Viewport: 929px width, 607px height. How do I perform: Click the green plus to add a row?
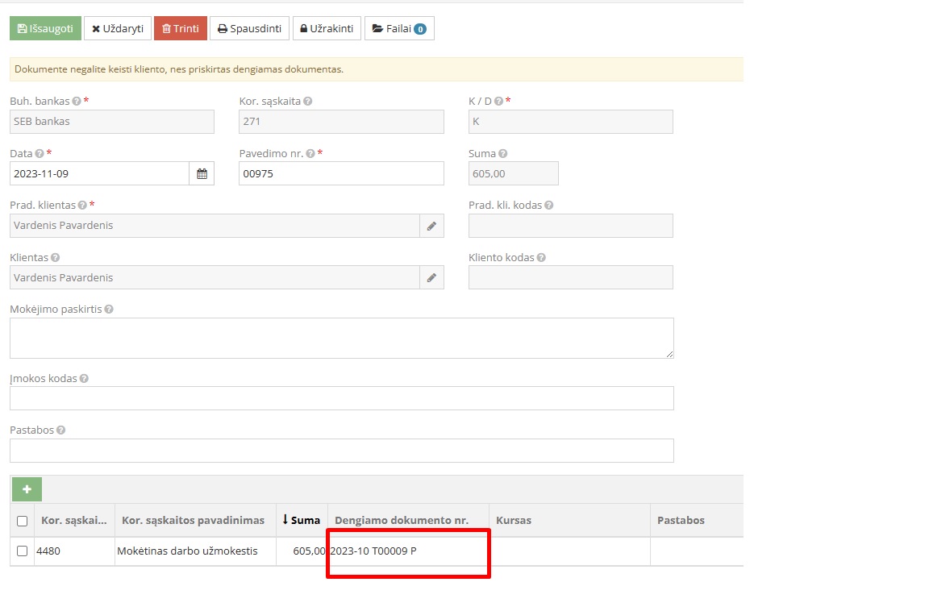click(27, 489)
